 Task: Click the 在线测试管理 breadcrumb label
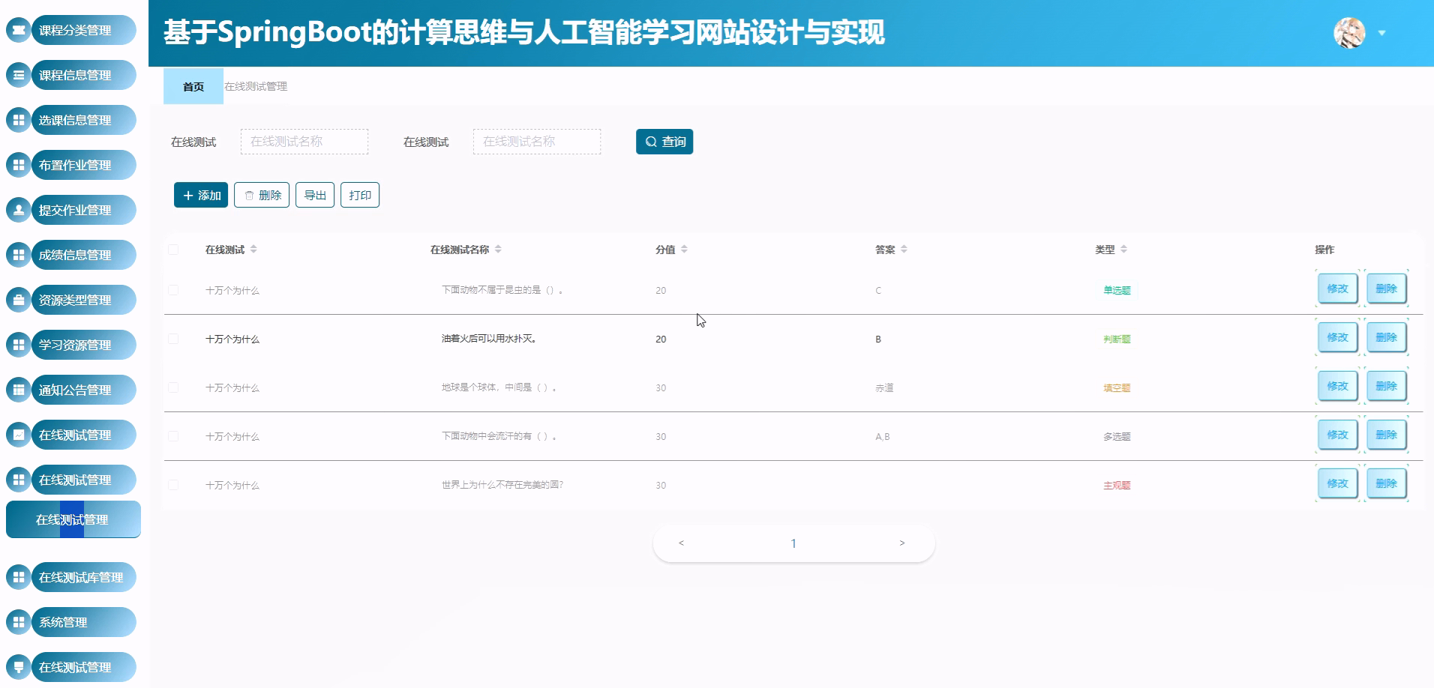coord(256,86)
